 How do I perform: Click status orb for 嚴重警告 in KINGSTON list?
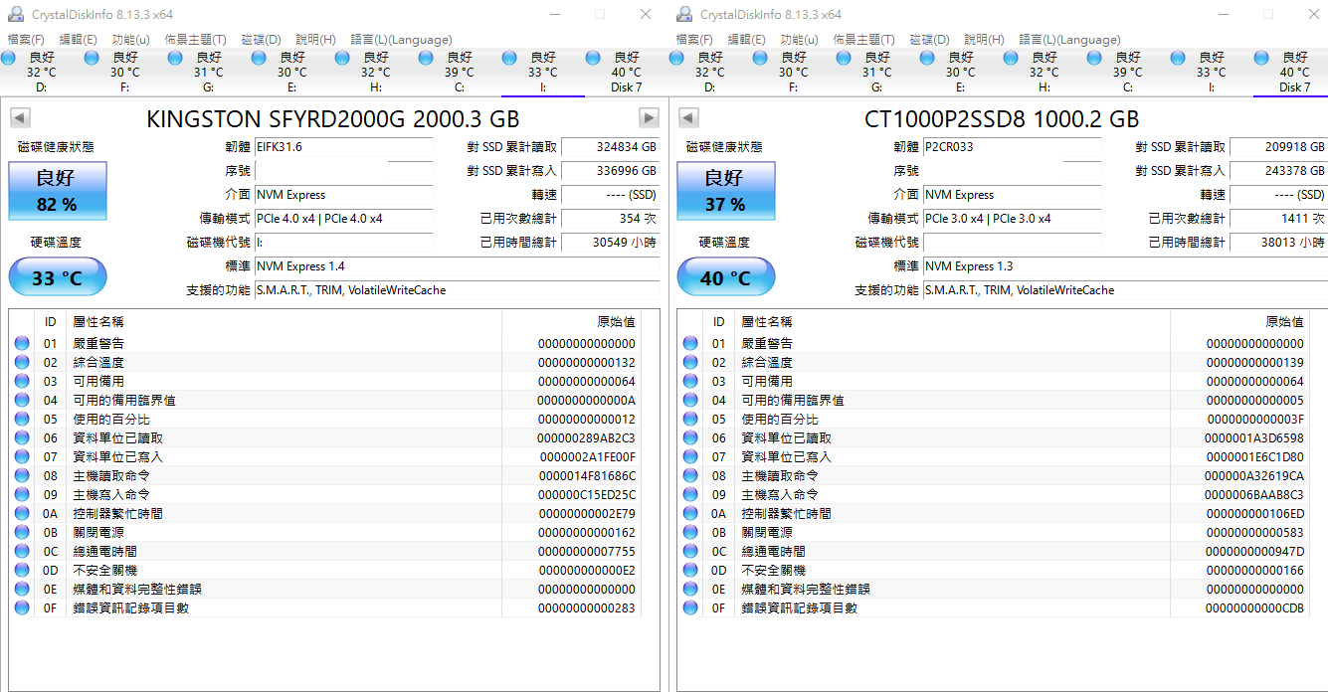pyautogui.click(x=22, y=344)
